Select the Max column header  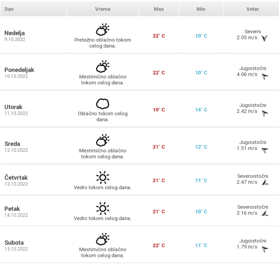(159, 9)
